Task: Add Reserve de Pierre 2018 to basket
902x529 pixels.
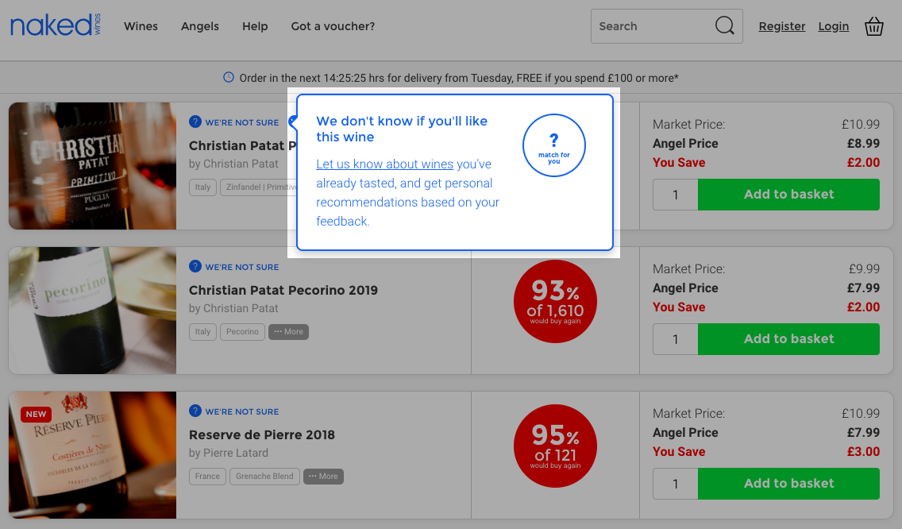Action: click(788, 483)
